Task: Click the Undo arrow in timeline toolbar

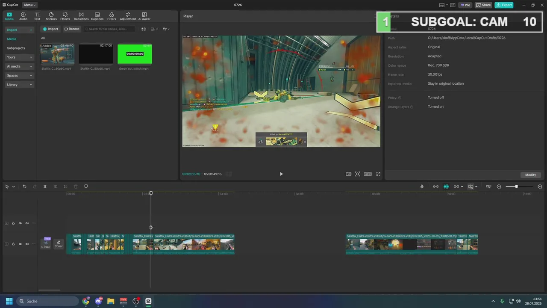Action: point(24,187)
